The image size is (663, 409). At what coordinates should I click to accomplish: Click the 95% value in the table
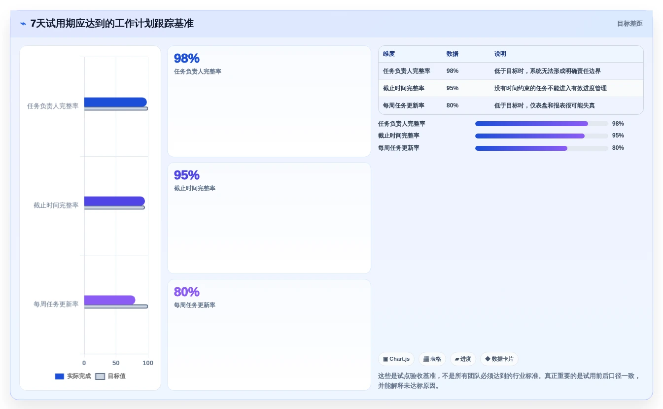[453, 88]
